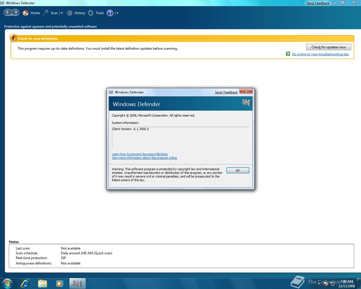
Task: Click Windows Defender taskbar button
Action: coord(77,283)
